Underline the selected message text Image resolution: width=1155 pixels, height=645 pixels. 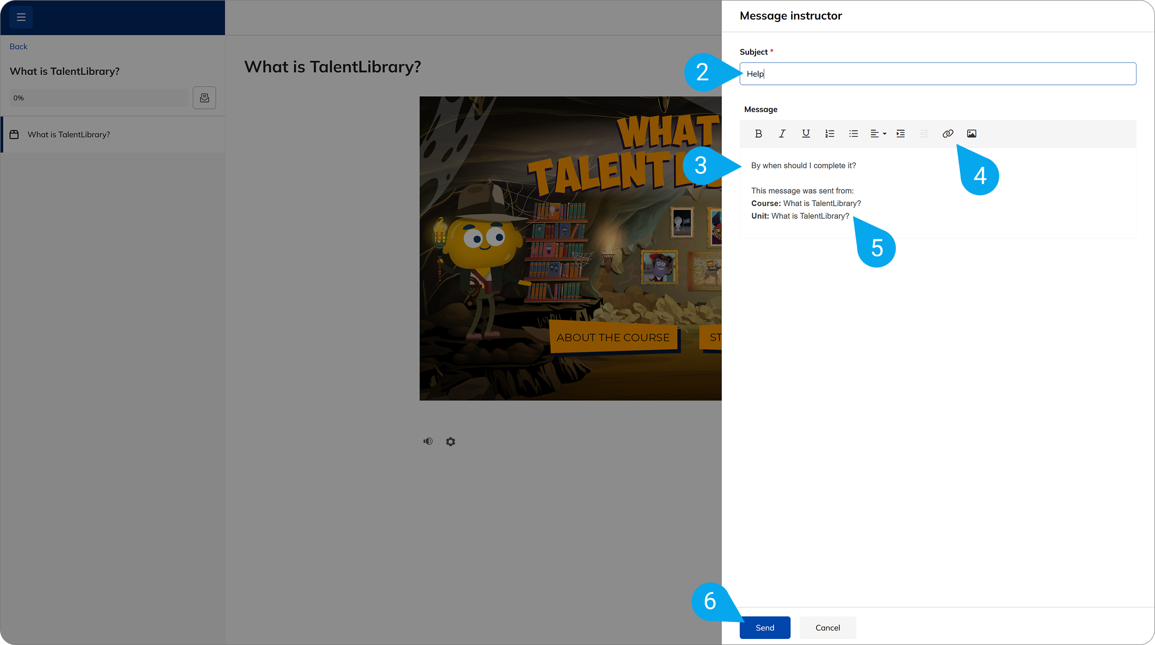pos(806,133)
